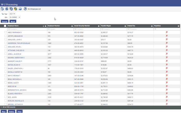Click the W-2 Employee List toolbar icon
The height and width of the screenshot is (113, 181).
click(x=25, y=9)
